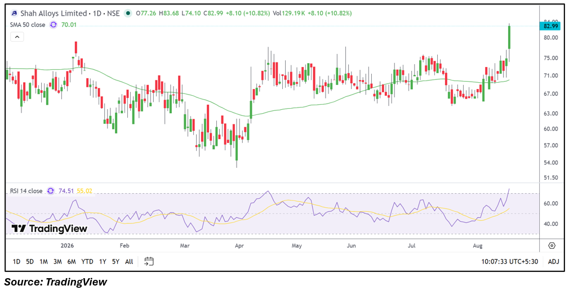The height and width of the screenshot is (290, 569).
Task: Open timezone menu showing UTC+5:30
Action: [x=509, y=261]
